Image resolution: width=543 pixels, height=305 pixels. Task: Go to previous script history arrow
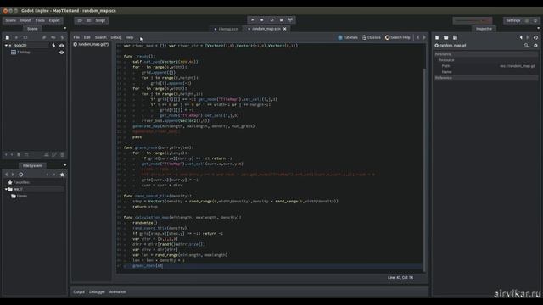(x=418, y=37)
